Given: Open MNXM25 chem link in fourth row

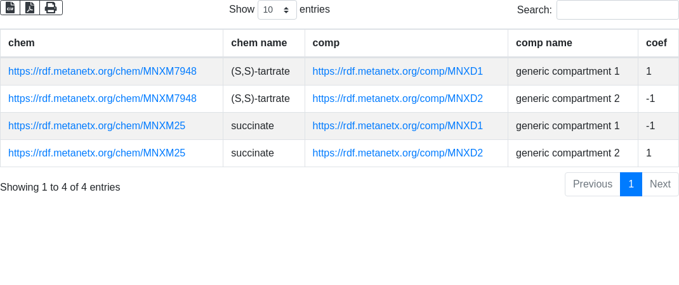Looking at the screenshot, I should [96, 153].
